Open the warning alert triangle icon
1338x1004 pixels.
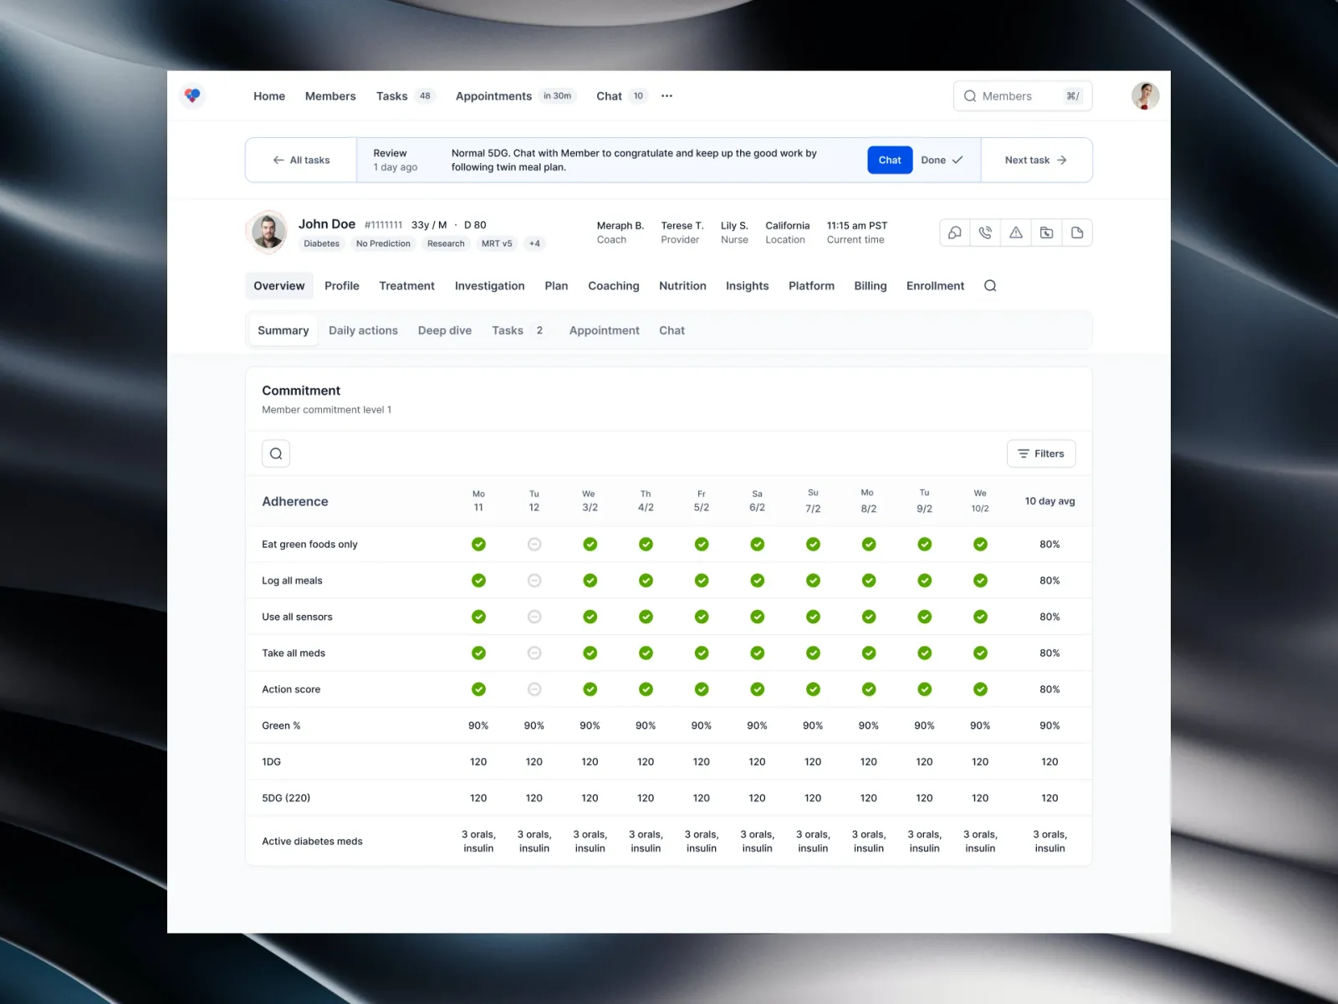click(x=1016, y=233)
